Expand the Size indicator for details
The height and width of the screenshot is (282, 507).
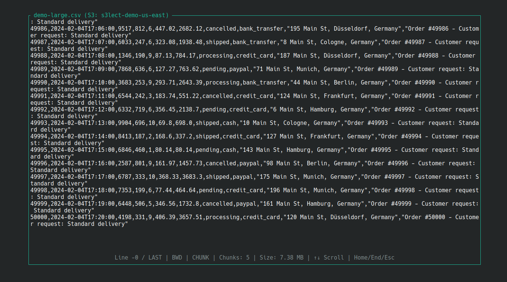[x=281, y=257]
